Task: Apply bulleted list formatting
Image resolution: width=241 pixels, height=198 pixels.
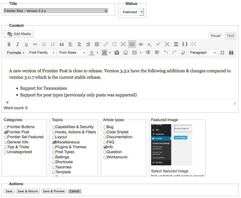Action: (x=44, y=44)
